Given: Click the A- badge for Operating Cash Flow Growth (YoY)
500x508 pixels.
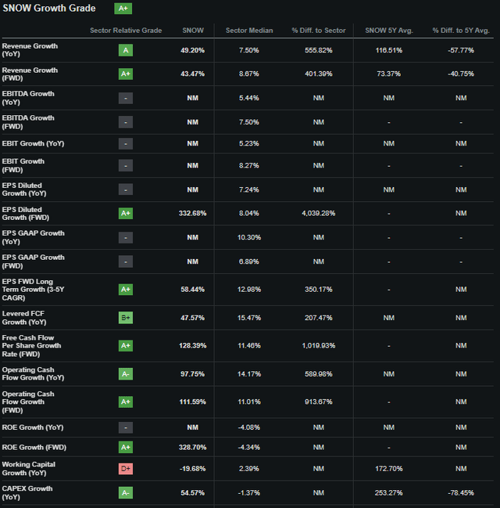Looking at the screenshot, I should click(126, 374).
